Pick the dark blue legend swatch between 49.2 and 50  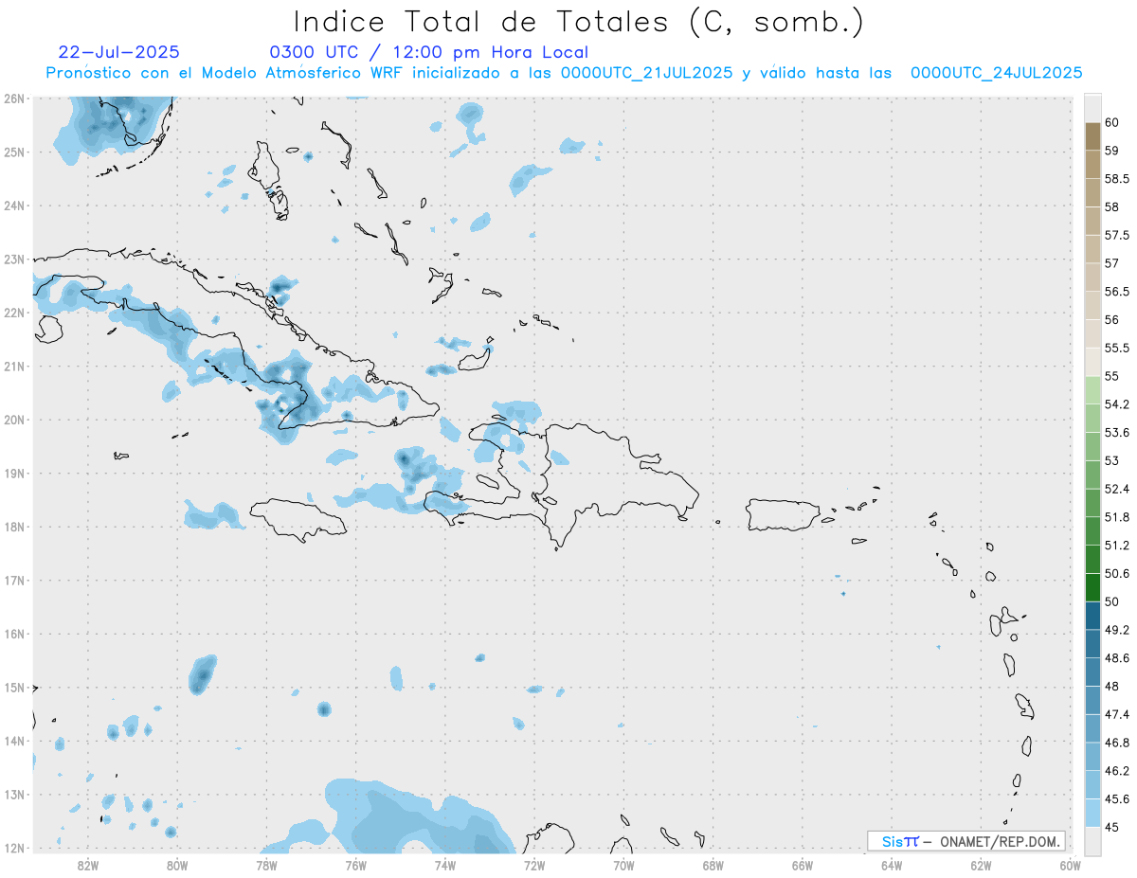(x=1092, y=616)
